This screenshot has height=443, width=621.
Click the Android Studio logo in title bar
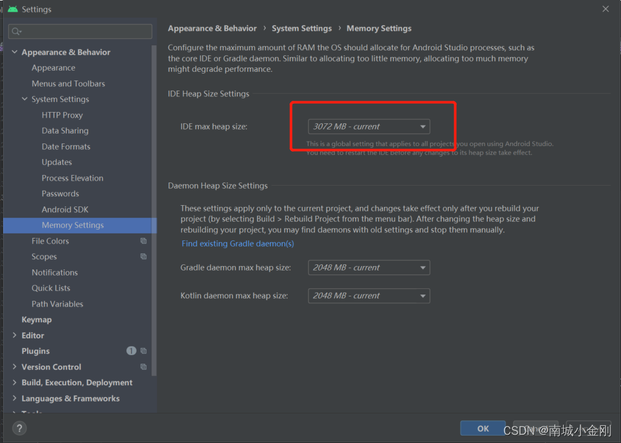[13, 9]
